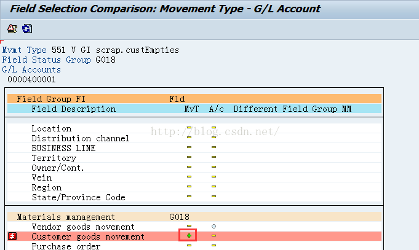Click A/c minus sign for Territory
The width and height of the screenshot is (419, 250).
213,157
